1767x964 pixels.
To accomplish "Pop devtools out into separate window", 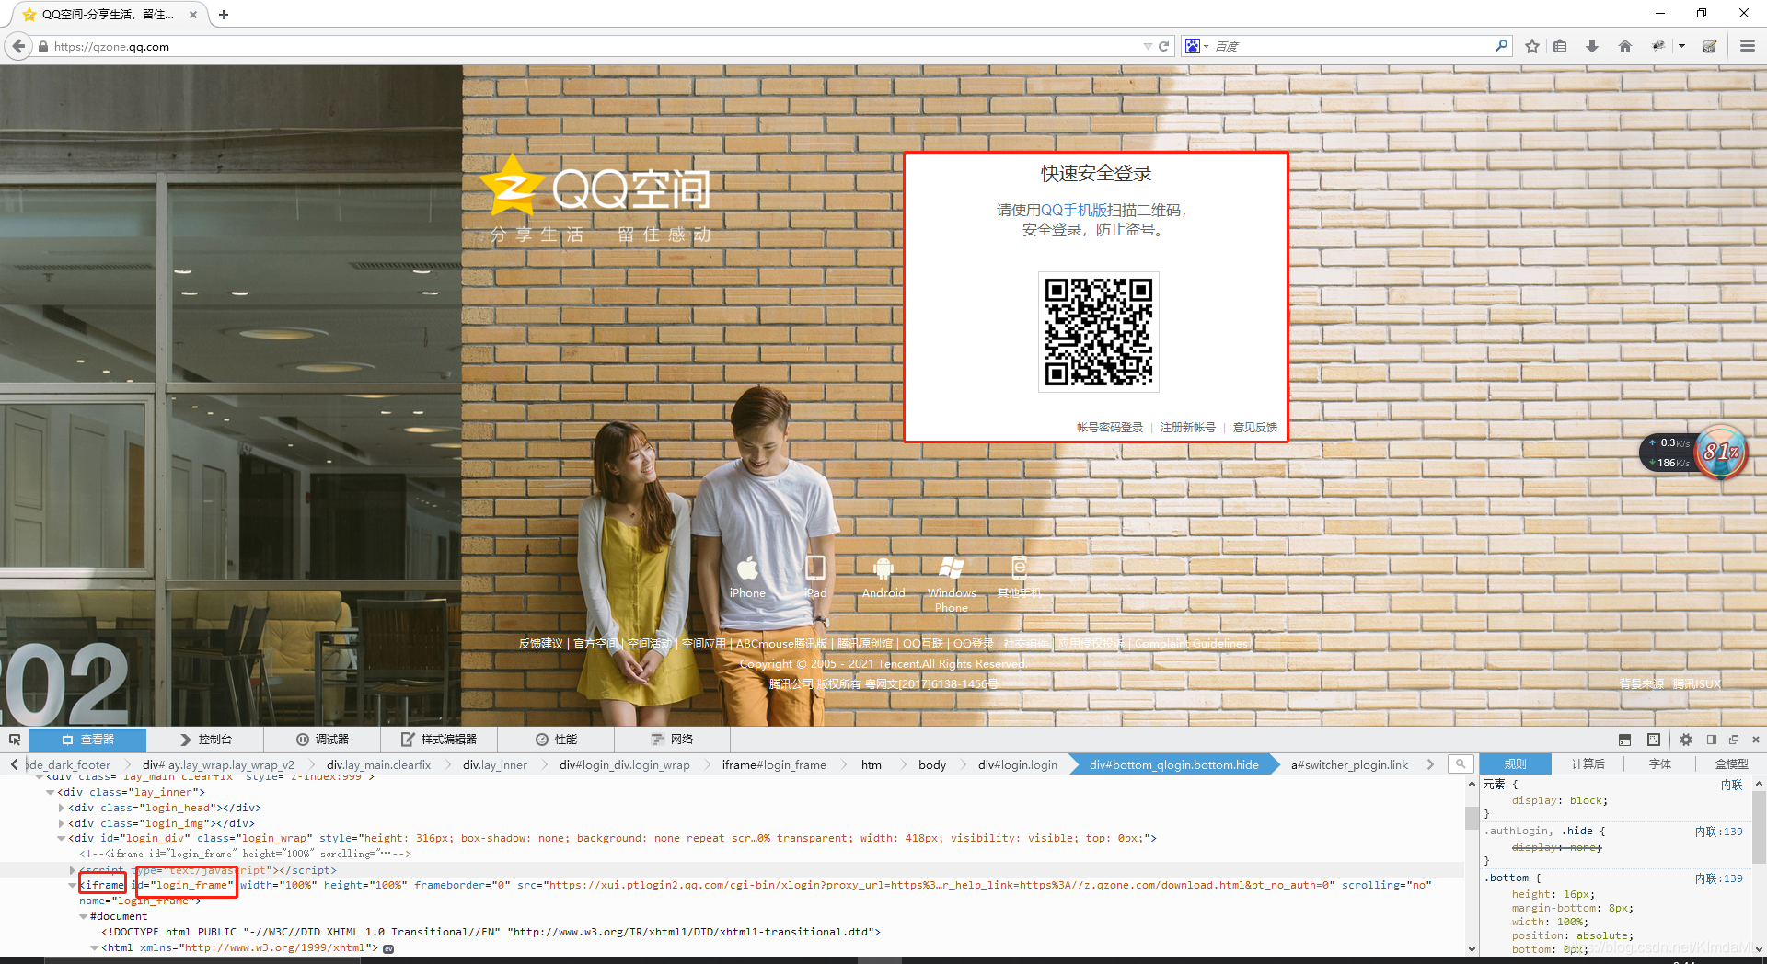I will pos(1734,740).
